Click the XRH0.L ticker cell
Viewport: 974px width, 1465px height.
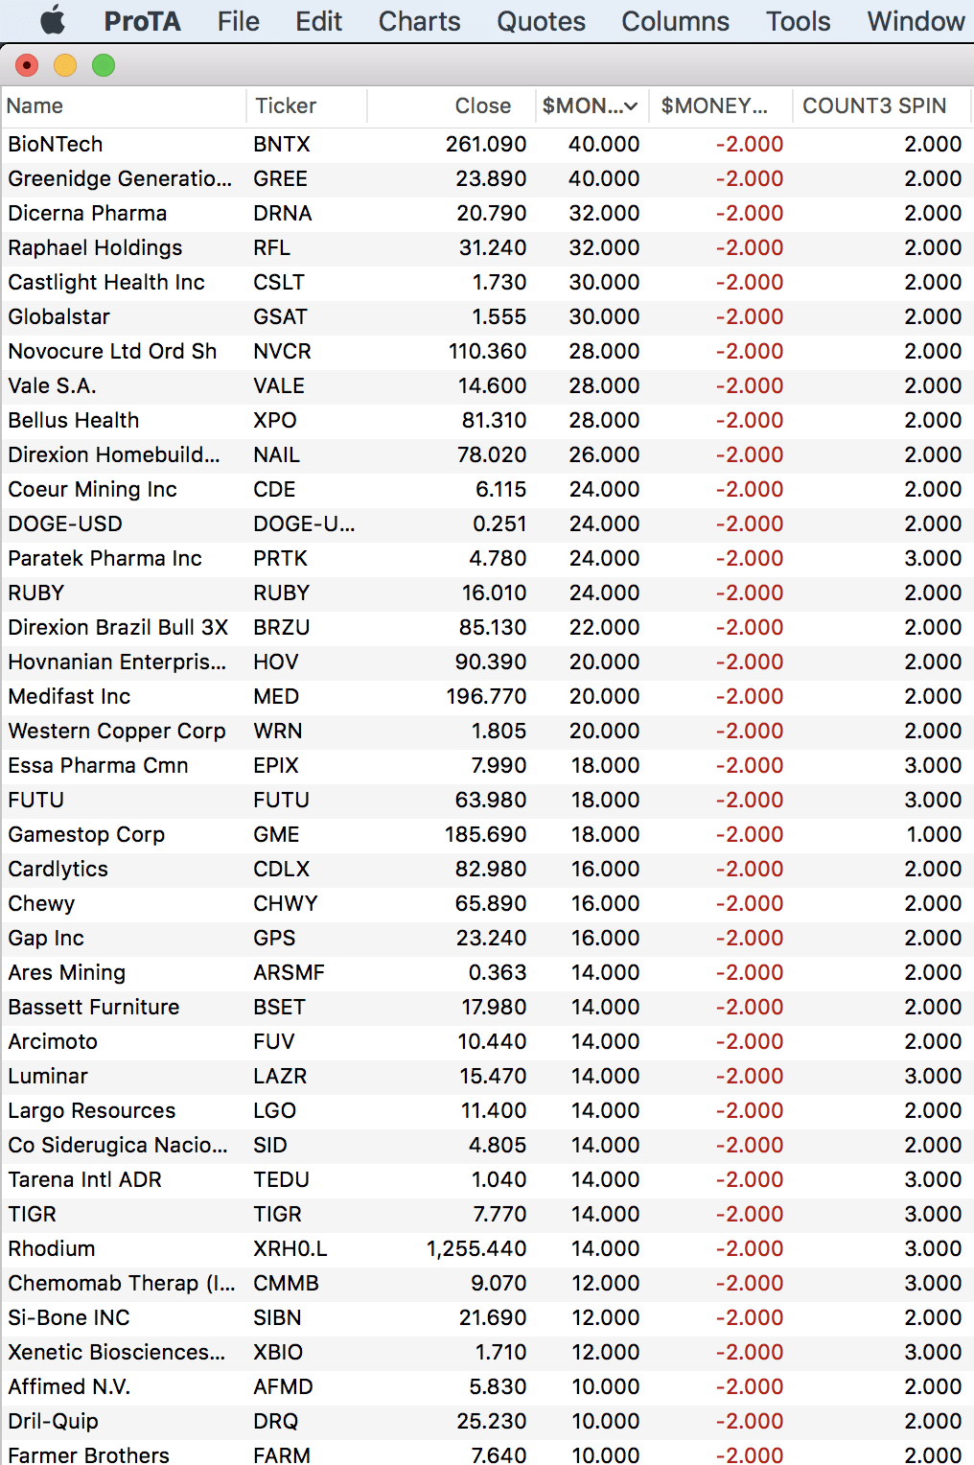(290, 1248)
